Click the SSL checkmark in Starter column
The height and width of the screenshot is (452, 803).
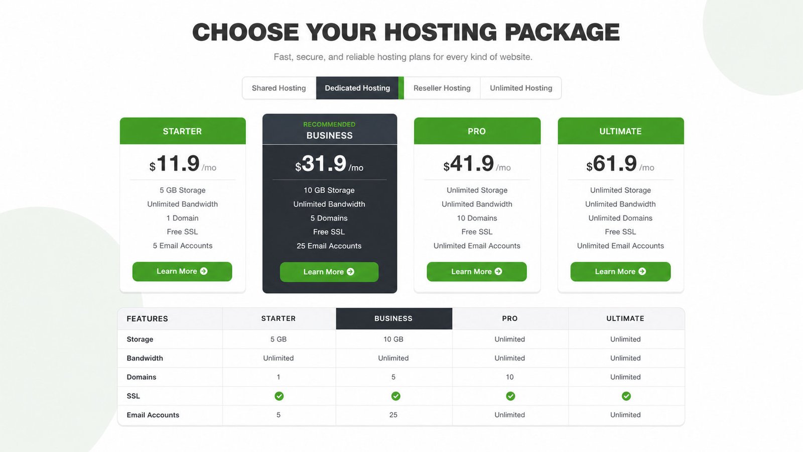(279, 396)
